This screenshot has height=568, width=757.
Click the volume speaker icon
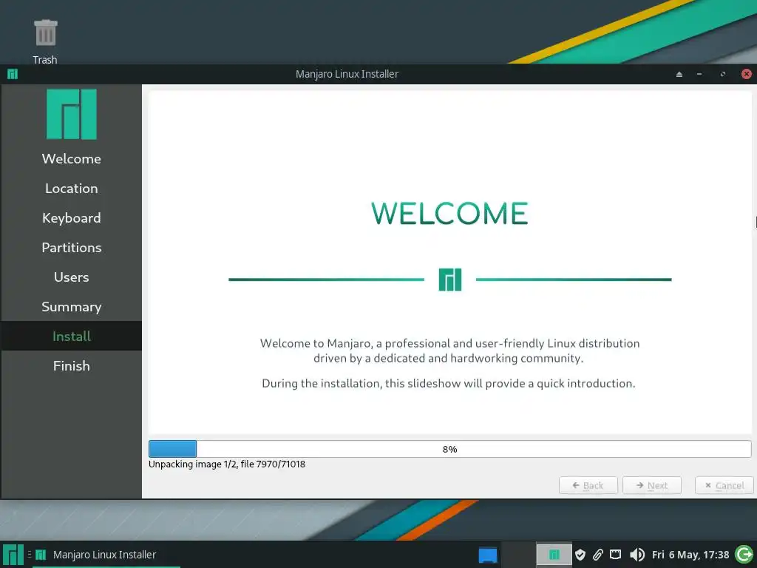[x=637, y=555]
